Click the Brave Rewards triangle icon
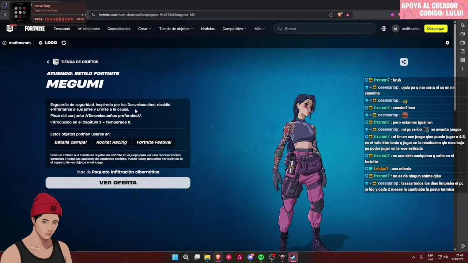This screenshot has height=263, width=468. pyautogui.click(x=347, y=15)
